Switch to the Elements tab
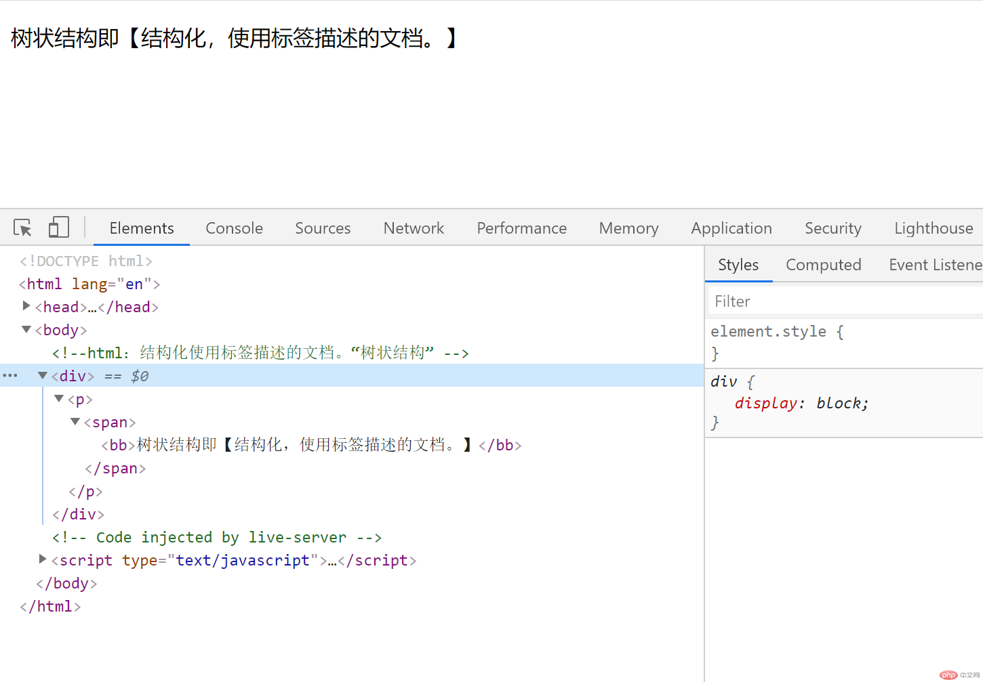The width and height of the screenshot is (983, 682). coord(142,228)
